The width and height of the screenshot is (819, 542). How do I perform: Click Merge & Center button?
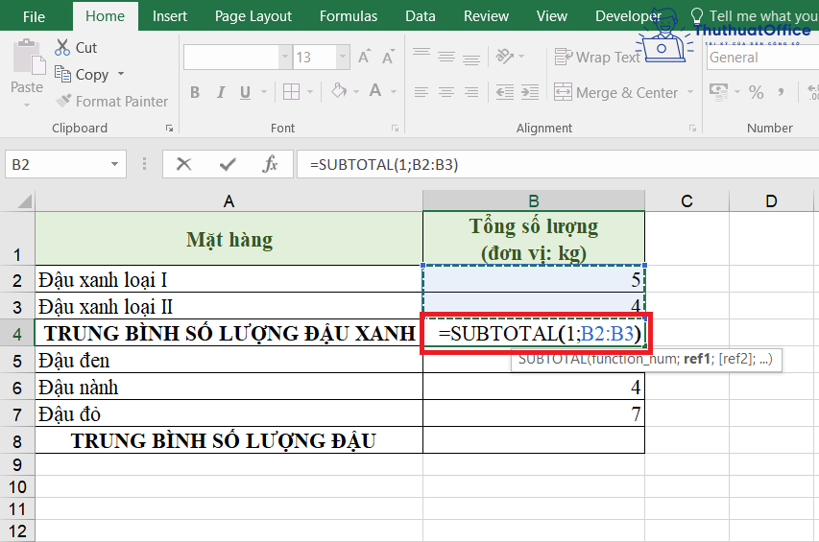point(615,92)
